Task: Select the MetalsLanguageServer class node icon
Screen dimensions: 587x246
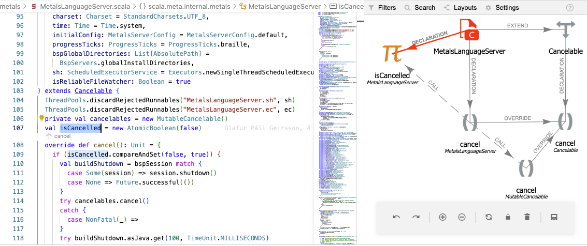Action: pyautogui.click(x=469, y=29)
